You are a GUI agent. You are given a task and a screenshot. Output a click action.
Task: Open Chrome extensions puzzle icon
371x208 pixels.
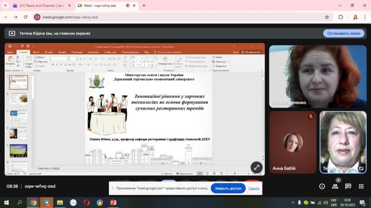[x=341, y=17]
